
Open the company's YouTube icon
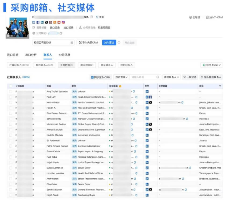pos(59,22)
